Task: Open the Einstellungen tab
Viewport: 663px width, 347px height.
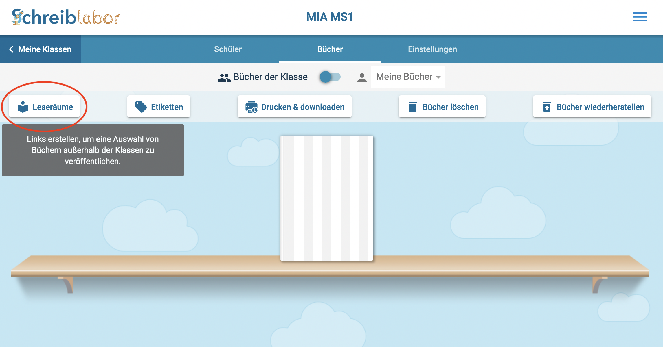Action: [432, 49]
